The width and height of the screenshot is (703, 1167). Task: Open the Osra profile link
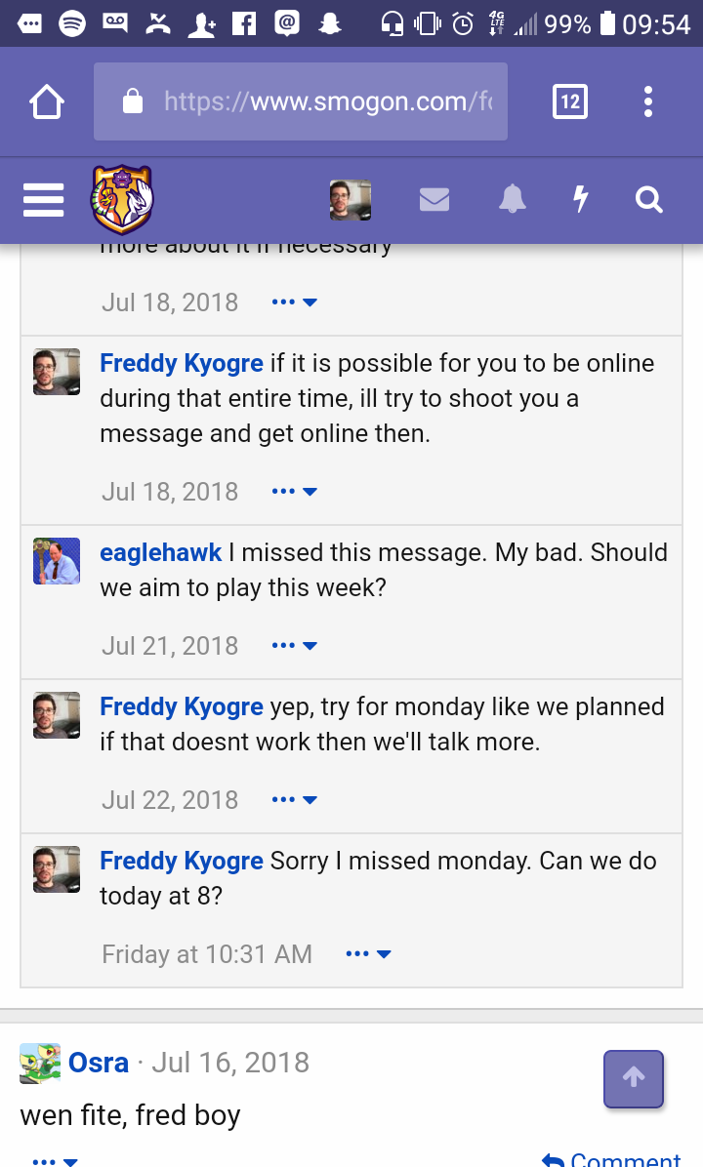99,1063
